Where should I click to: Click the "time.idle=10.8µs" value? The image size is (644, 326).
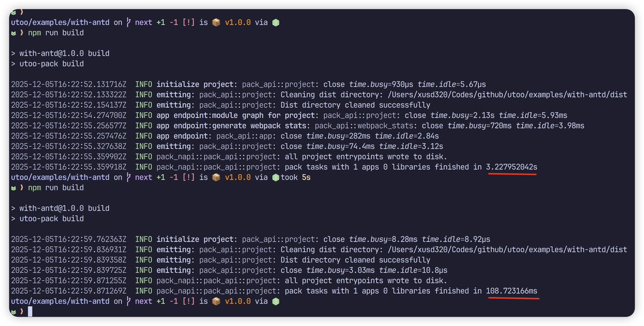[x=413, y=270]
